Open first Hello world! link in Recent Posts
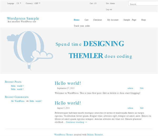The height and width of the screenshot is (136, 158). click(x=17, y=86)
